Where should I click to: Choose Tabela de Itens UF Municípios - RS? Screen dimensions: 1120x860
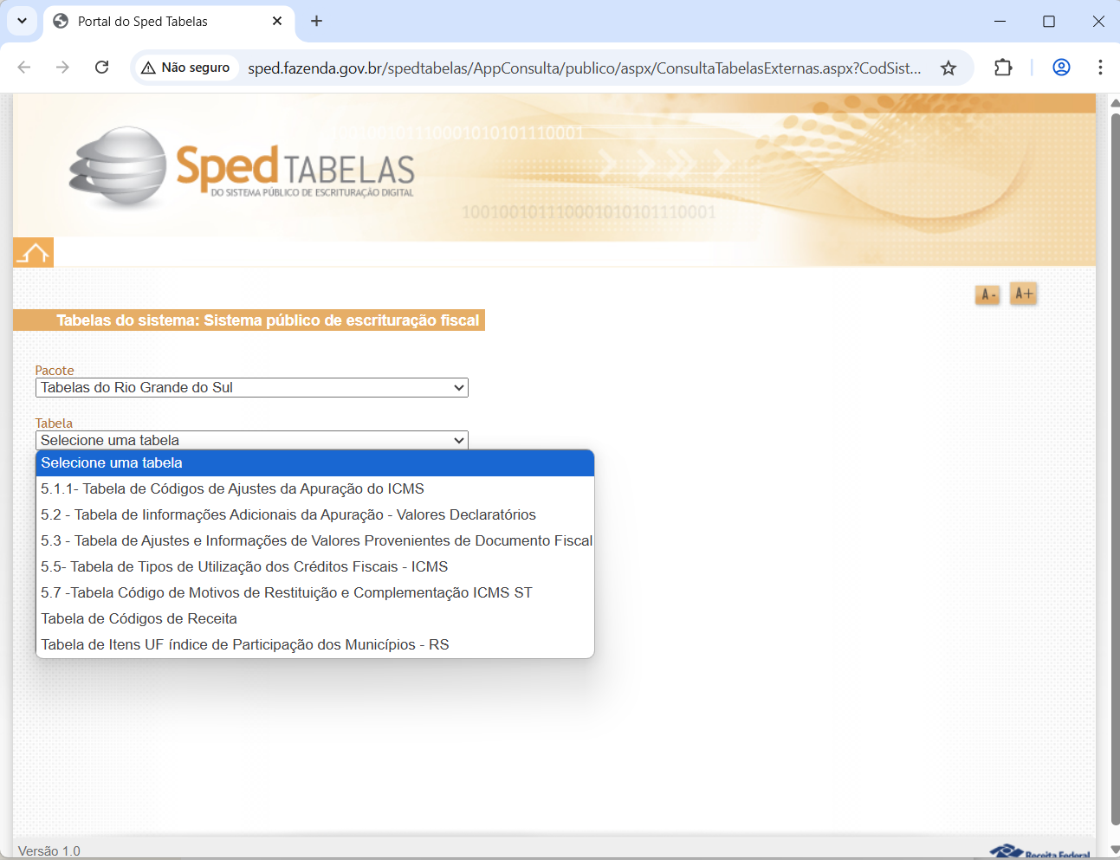[x=315, y=645]
